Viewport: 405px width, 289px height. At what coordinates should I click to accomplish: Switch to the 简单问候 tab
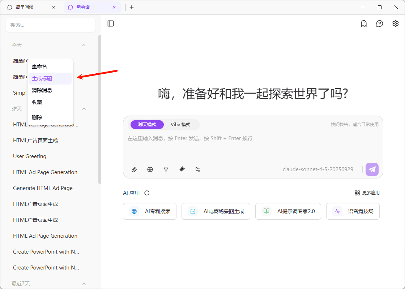click(31, 7)
